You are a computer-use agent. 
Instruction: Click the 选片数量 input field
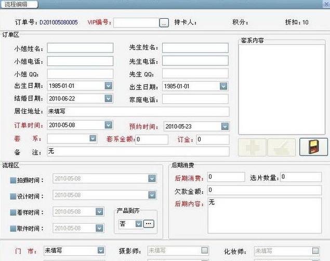tap(301, 177)
